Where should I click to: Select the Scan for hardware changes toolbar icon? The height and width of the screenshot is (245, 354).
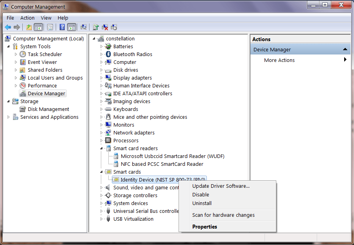(84, 27)
